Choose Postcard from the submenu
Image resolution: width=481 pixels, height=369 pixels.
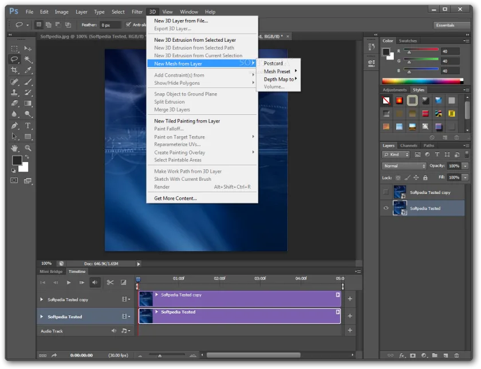pyautogui.click(x=273, y=64)
